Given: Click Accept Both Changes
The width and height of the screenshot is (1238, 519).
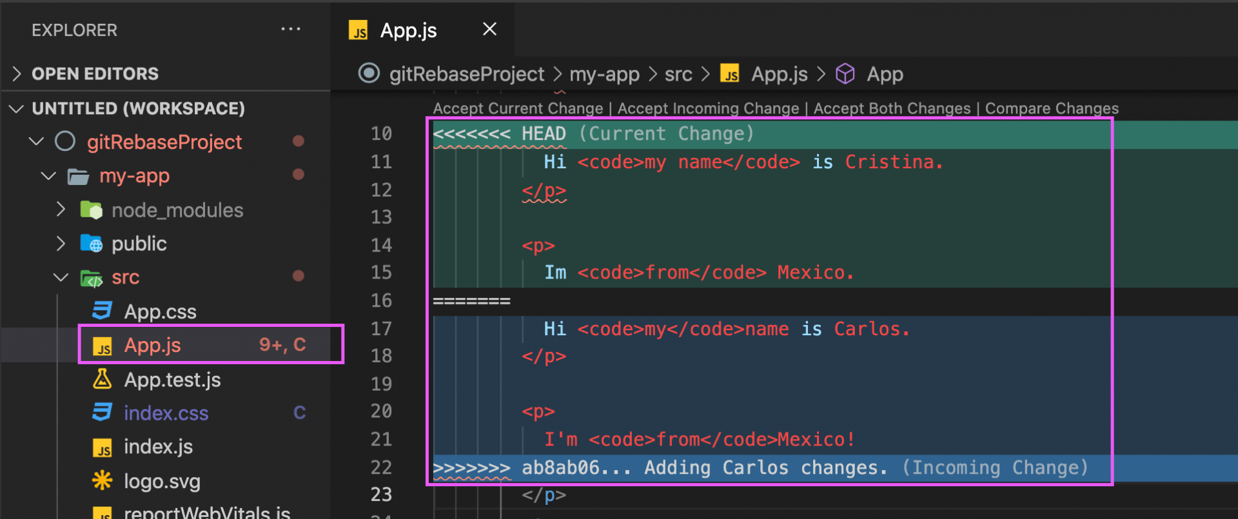Looking at the screenshot, I should 892,108.
